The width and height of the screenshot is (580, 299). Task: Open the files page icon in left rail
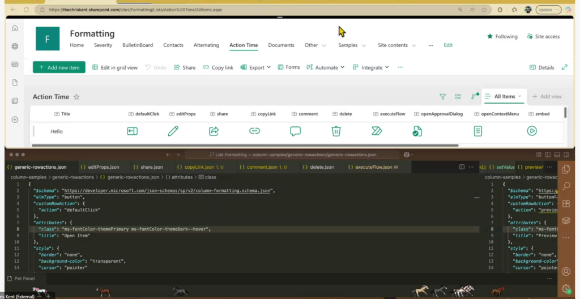point(15,83)
